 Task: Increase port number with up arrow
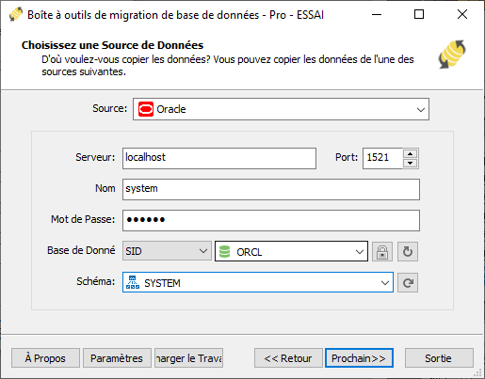[x=410, y=153]
